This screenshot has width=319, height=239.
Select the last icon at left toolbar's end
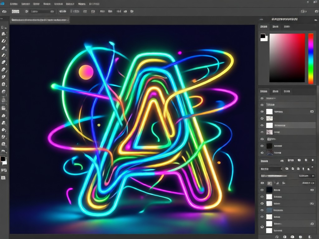(x=3, y=178)
